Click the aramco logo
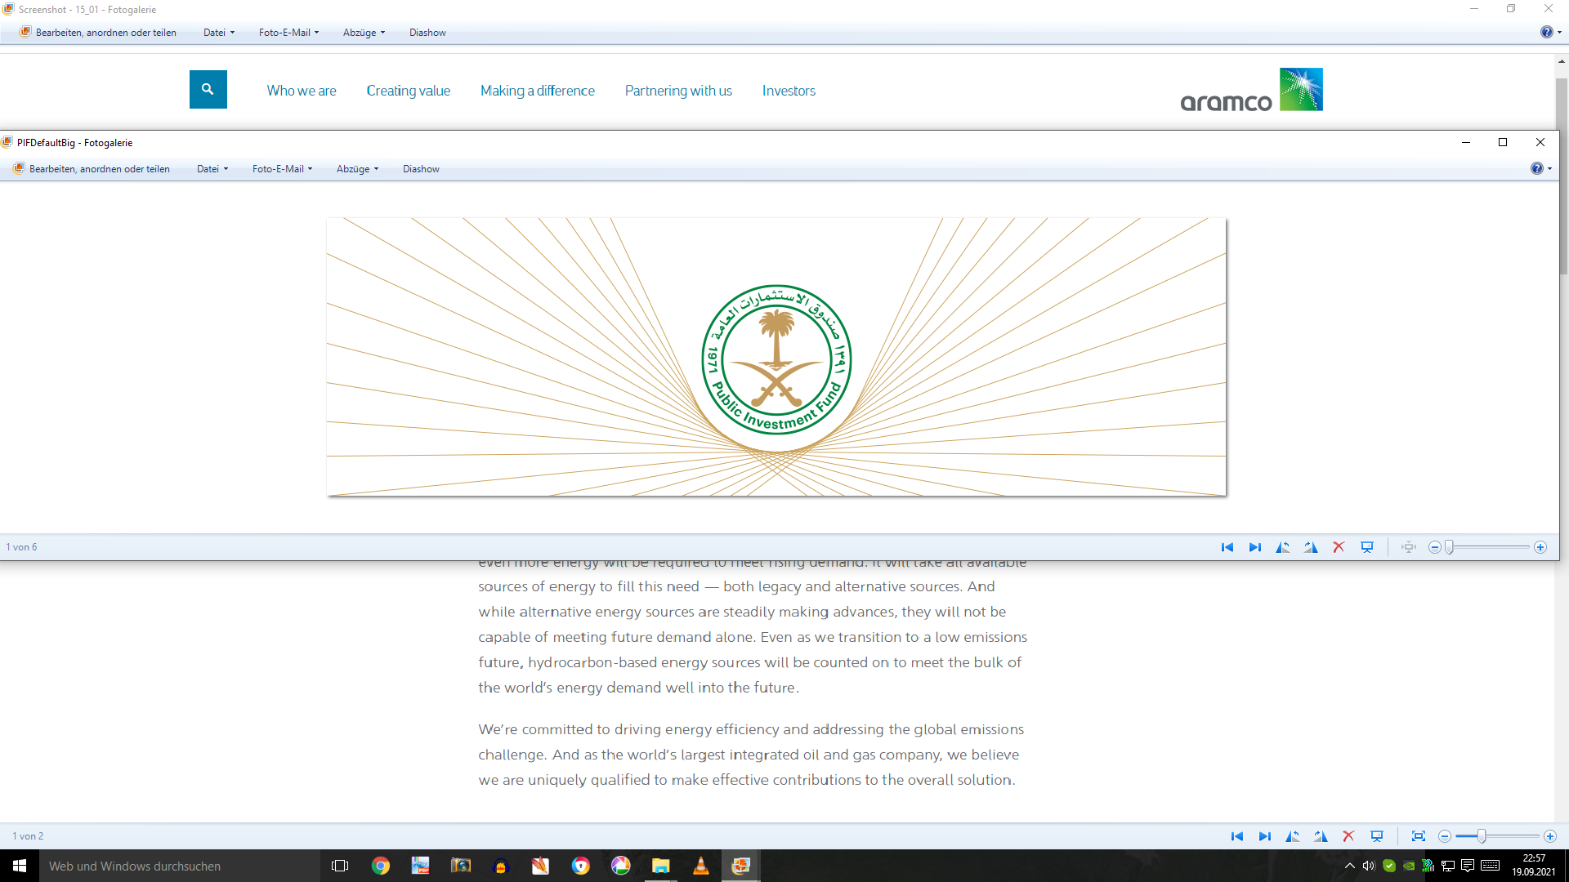1569x882 pixels. click(x=1251, y=90)
